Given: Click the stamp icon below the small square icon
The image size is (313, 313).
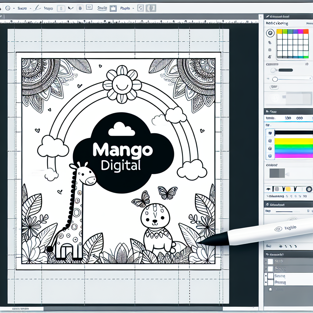Looking at the screenshot, I should point(270,57).
